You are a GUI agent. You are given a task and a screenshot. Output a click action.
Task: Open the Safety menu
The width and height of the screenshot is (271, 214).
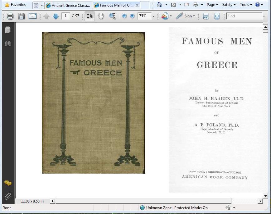229,5
